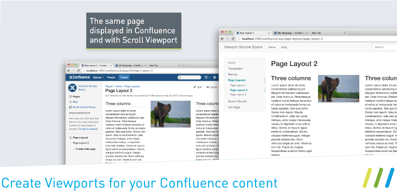This screenshot has height=194, width=397.
Task: Click the Configure sidebar link
Action: tap(88, 129)
